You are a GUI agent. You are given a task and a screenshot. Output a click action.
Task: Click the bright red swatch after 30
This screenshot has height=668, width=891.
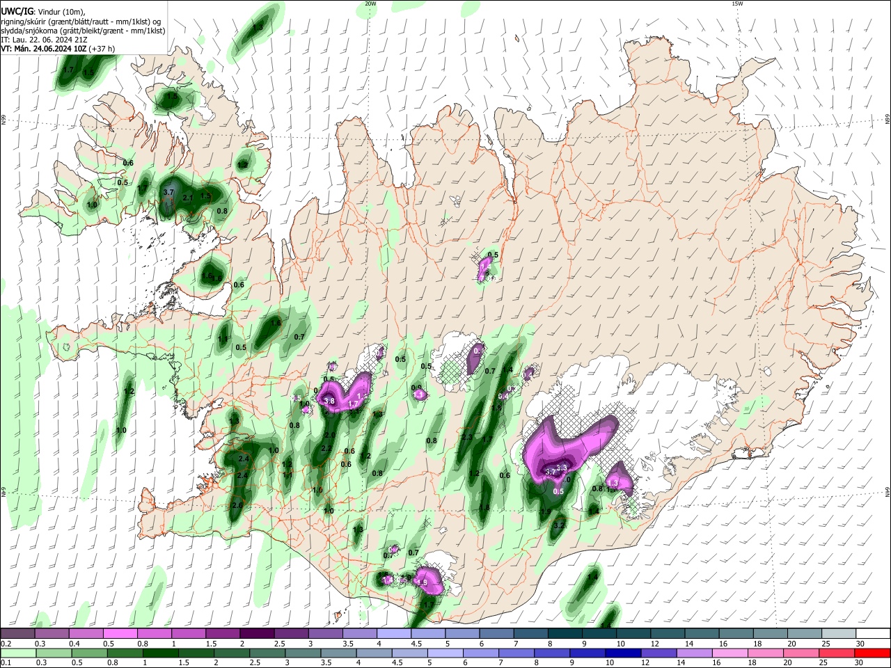pyautogui.click(x=872, y=653)
